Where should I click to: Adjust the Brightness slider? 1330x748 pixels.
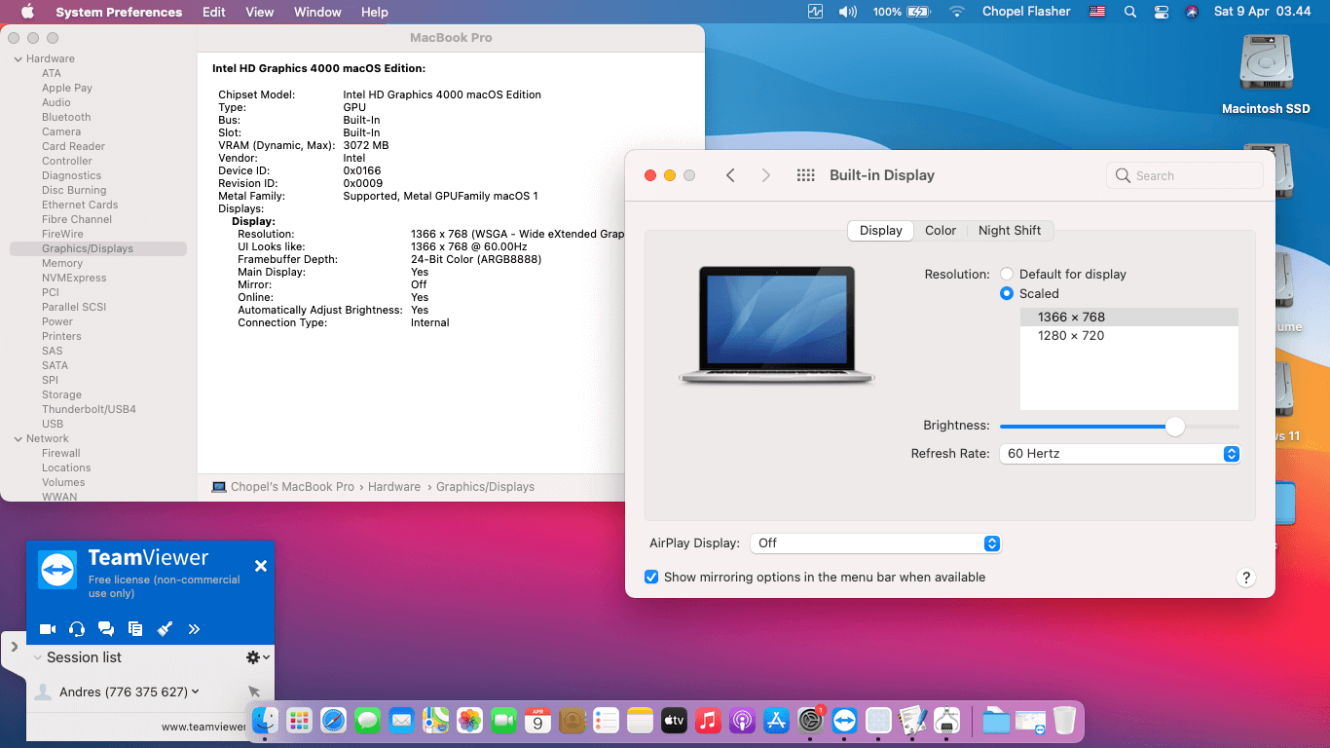1175,427
